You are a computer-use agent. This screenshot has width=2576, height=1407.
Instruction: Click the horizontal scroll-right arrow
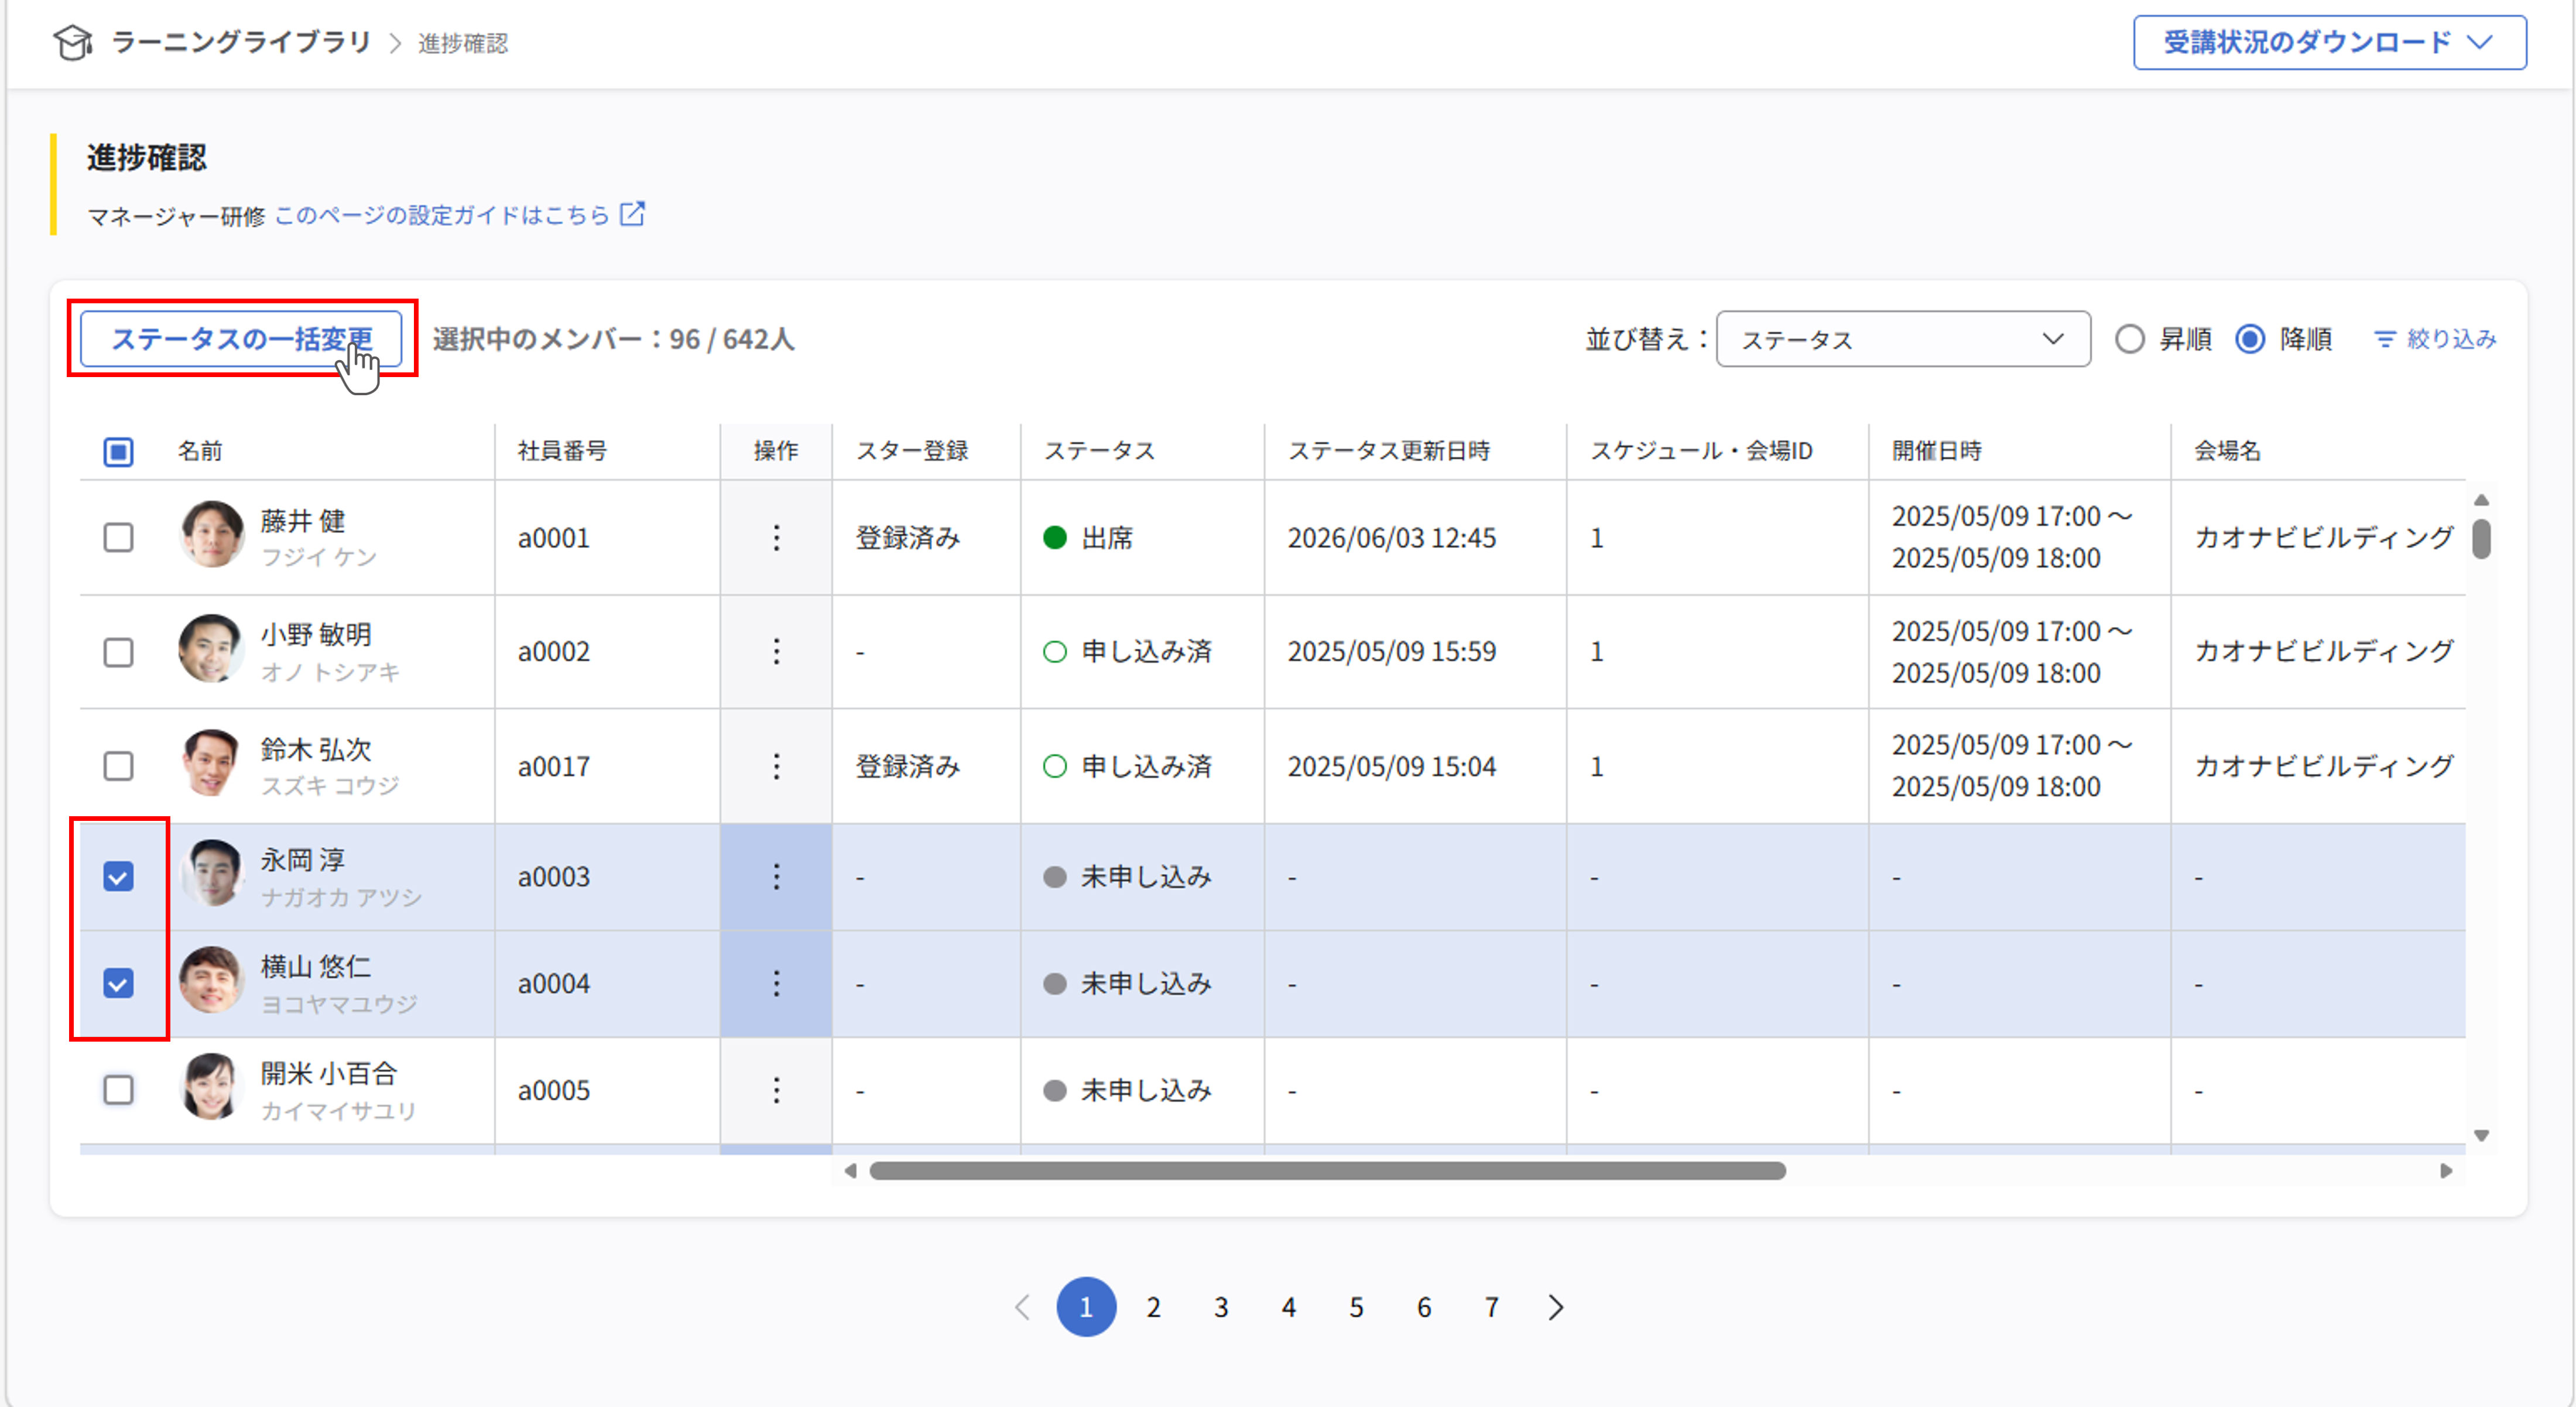[x=2446, y=1171]
